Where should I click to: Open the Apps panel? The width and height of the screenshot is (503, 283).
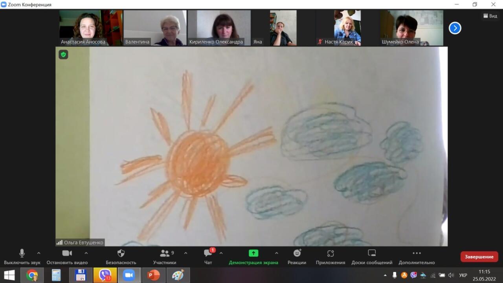pyautogui.click(x=330, y=257)
